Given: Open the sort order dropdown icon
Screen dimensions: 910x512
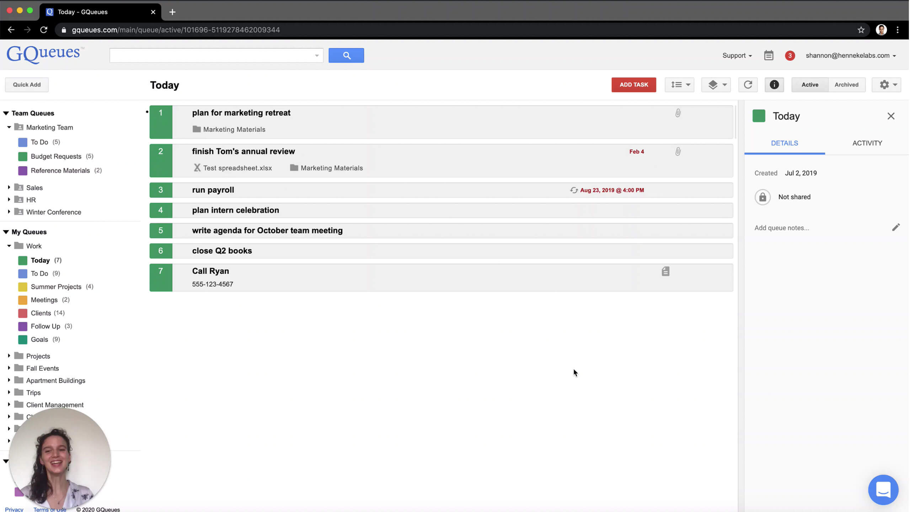Looking at the screenshot, I should [680, 85].
